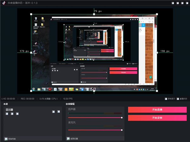Click the 麦克风 volume slider handle

(x=122, y=130)
